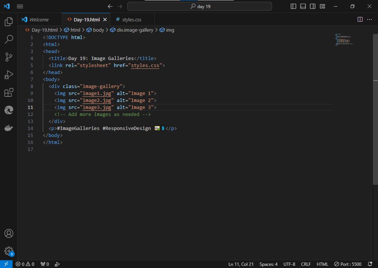This screenshot has height=268, width=378.
Task: Change language mode via 'HTML'
Action: pos(322,264)
